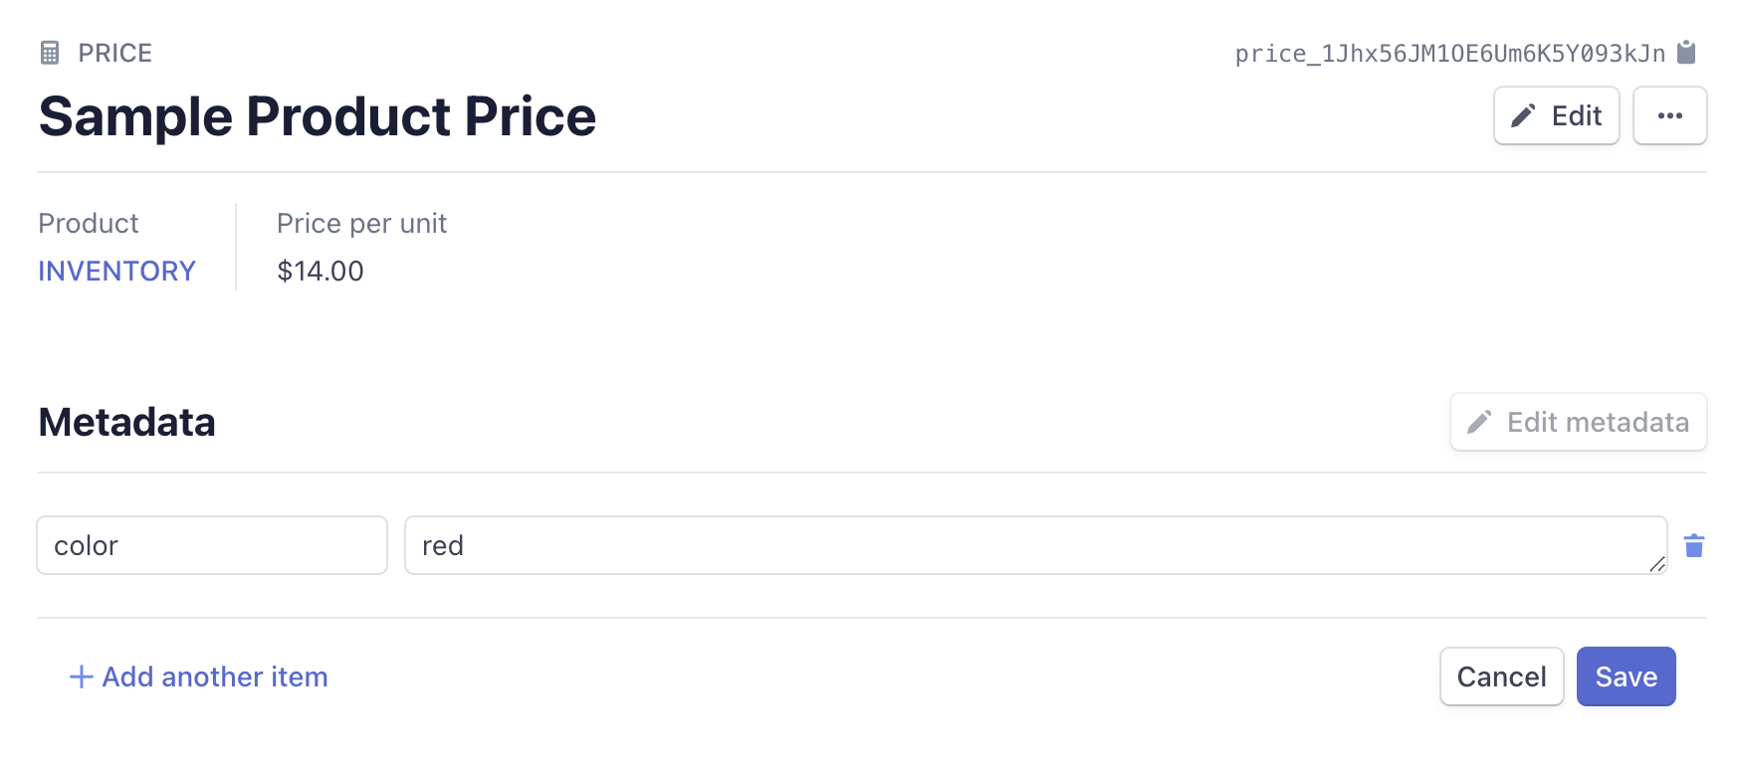Open the three-dot more options menu

pyautogui.click(x=1670, y=115)
